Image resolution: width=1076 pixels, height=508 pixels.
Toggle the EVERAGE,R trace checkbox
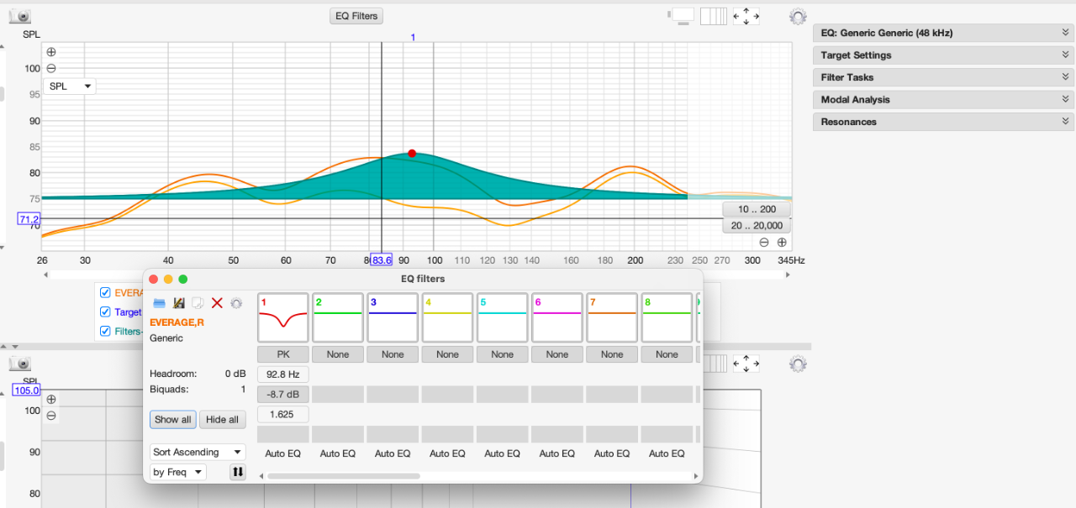[x=105, y=292]
